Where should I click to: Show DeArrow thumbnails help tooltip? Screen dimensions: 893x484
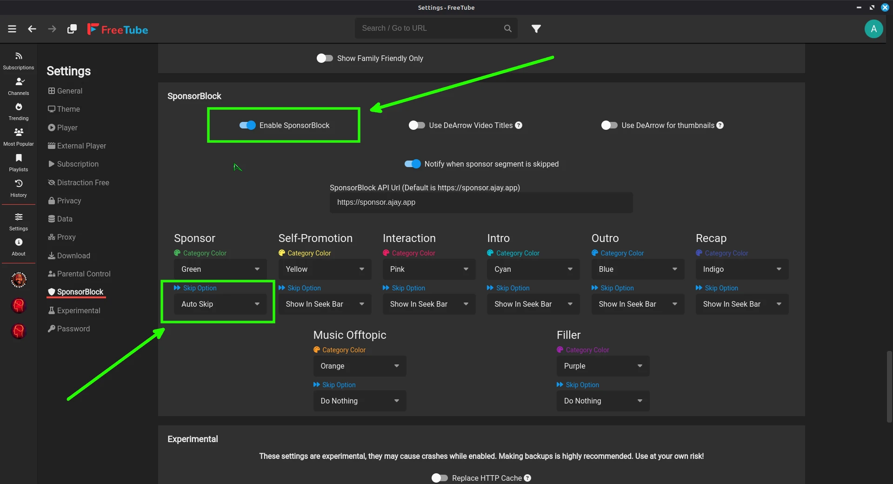720,125
